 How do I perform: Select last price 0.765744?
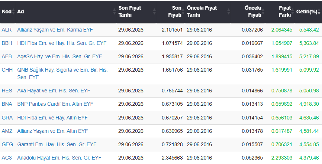pyautogui.click(x=172, y=91)
